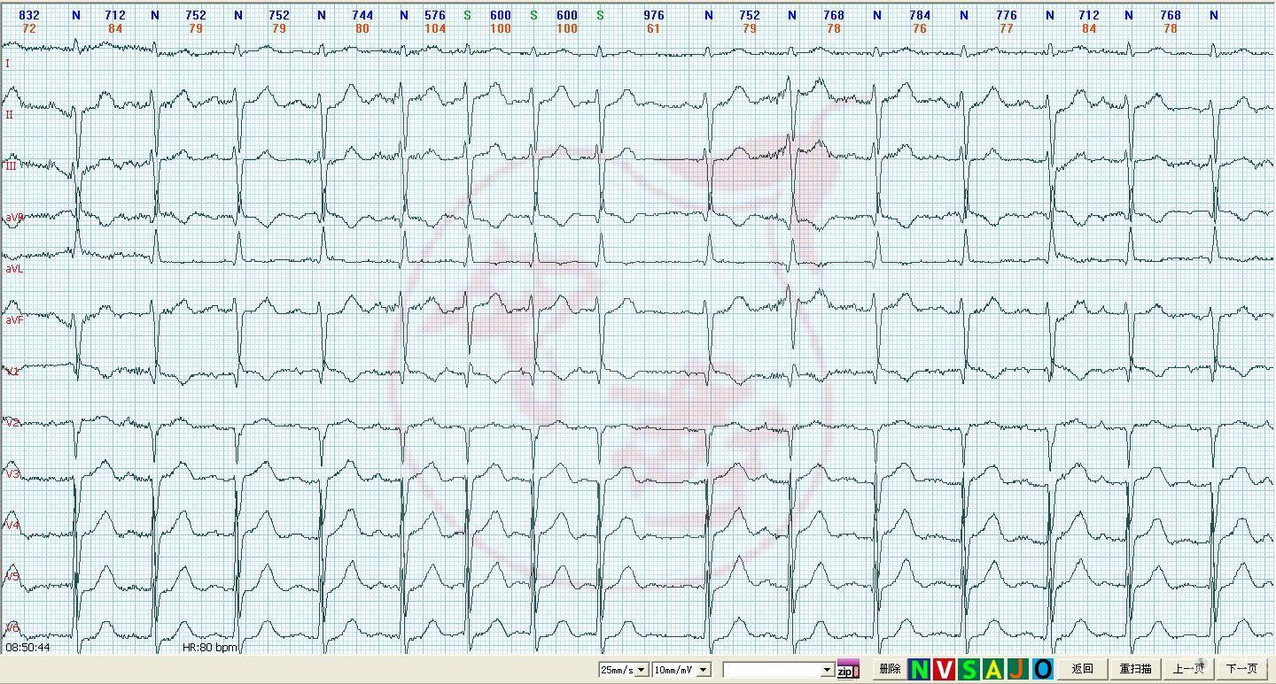Click the aVR lead label
The width and height of the screenshot is (1276, 684).
tap(14, 217)
